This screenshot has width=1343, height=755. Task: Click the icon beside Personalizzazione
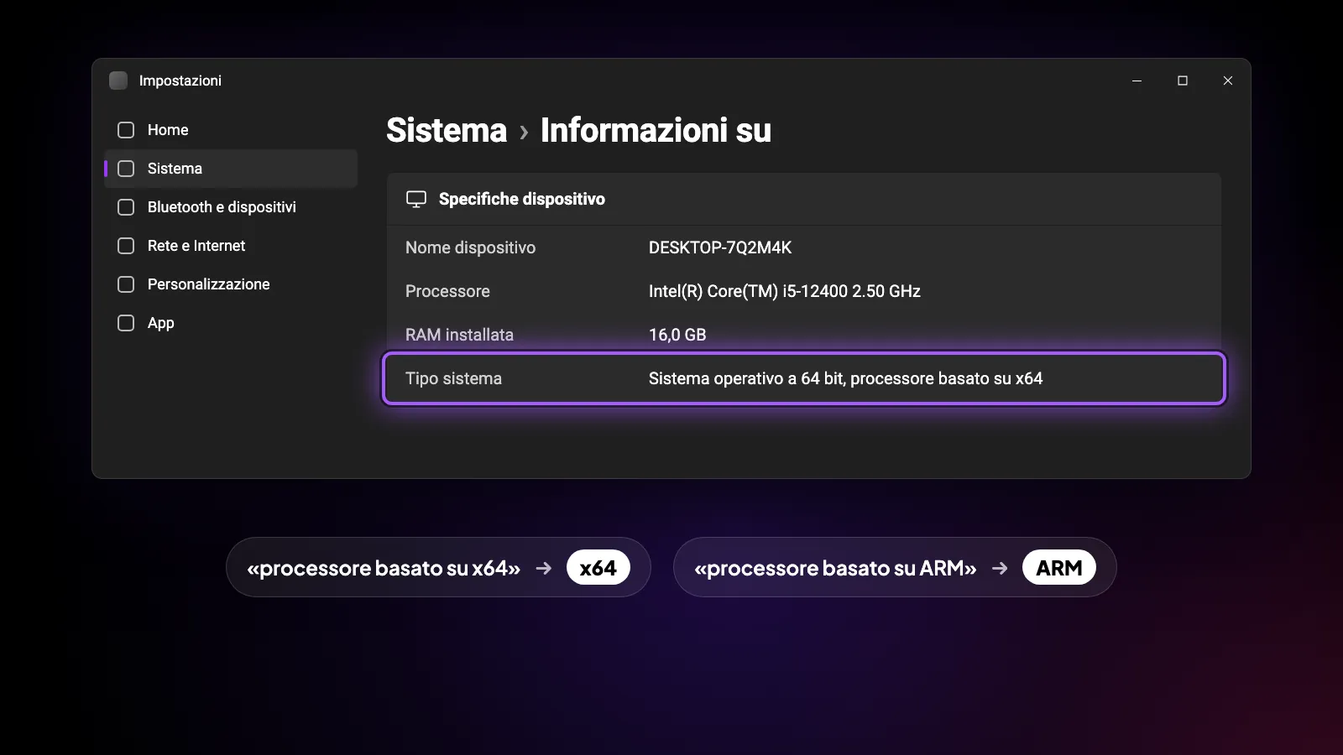coord(126,284)
